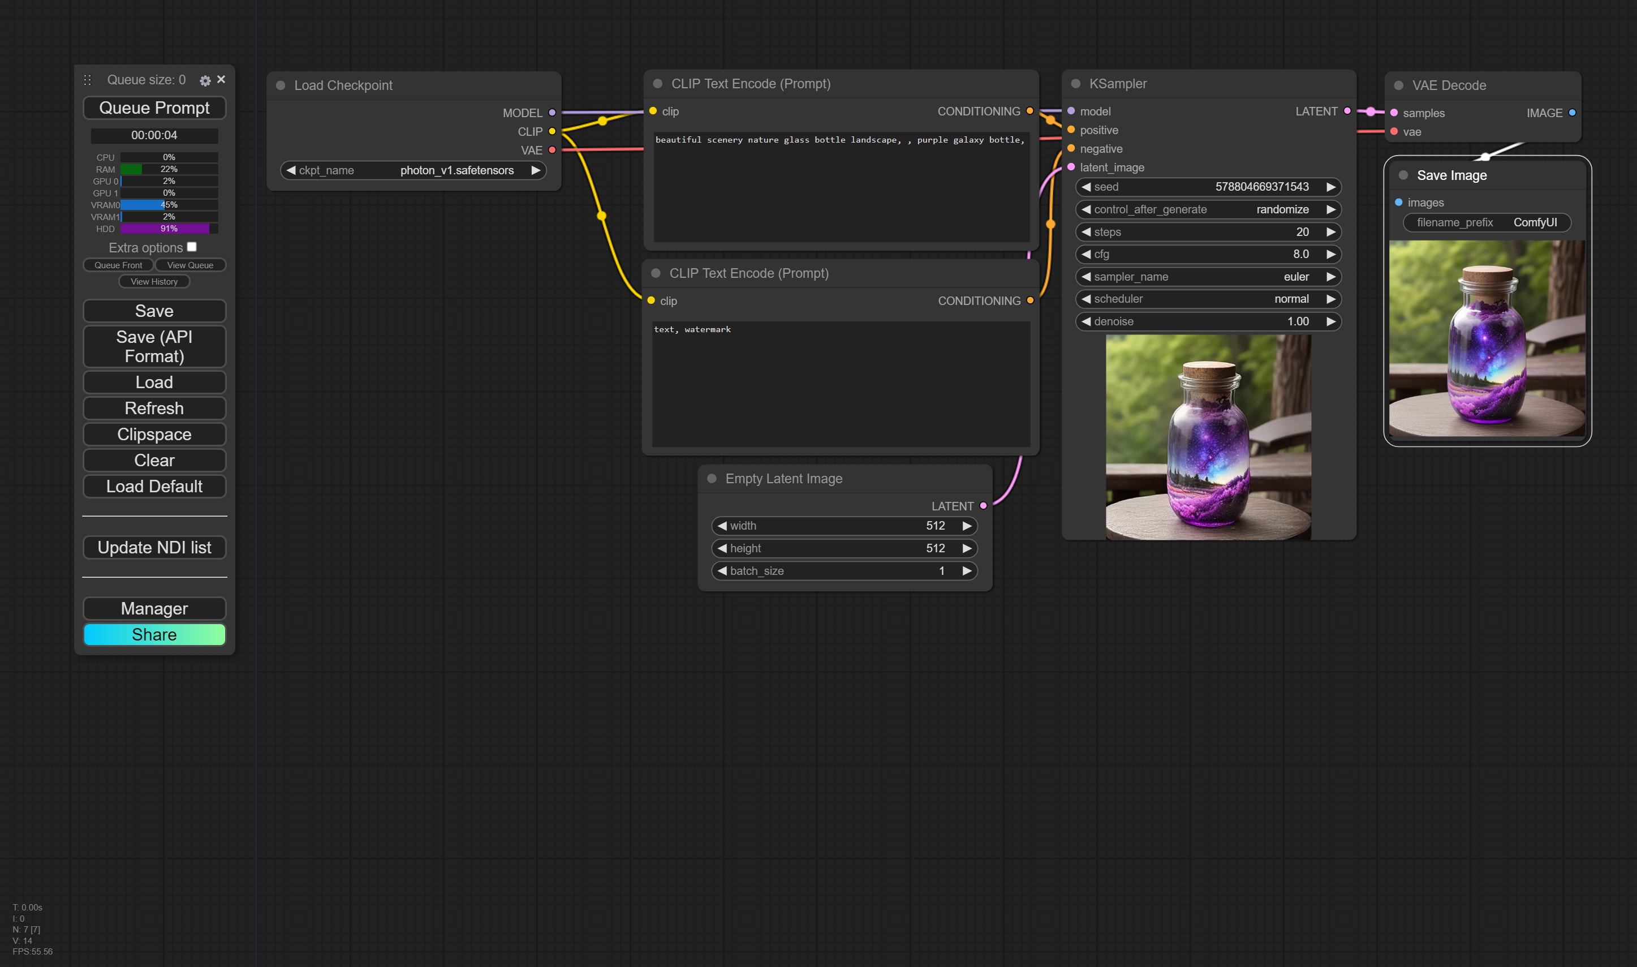The image size is (1637, 967).
Task: Click the negative prompt text box
Action: [841, 383]
